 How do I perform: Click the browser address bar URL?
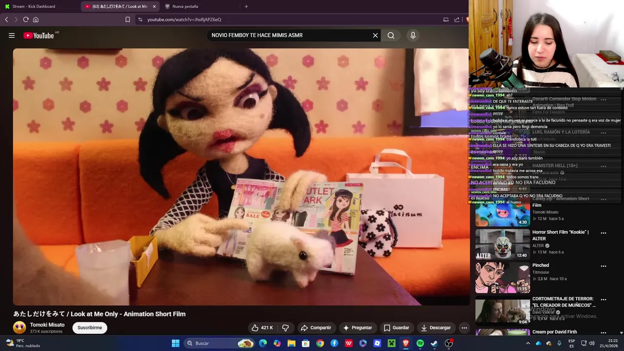[x=184, y=19]
